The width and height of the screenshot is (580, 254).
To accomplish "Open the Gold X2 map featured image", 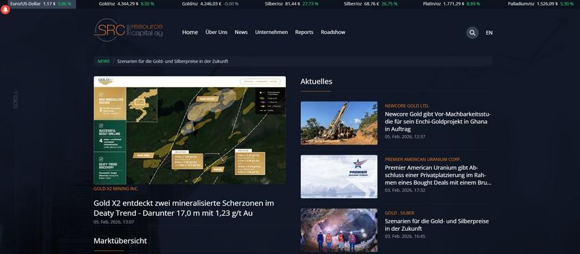I will [x=190, y=130].
